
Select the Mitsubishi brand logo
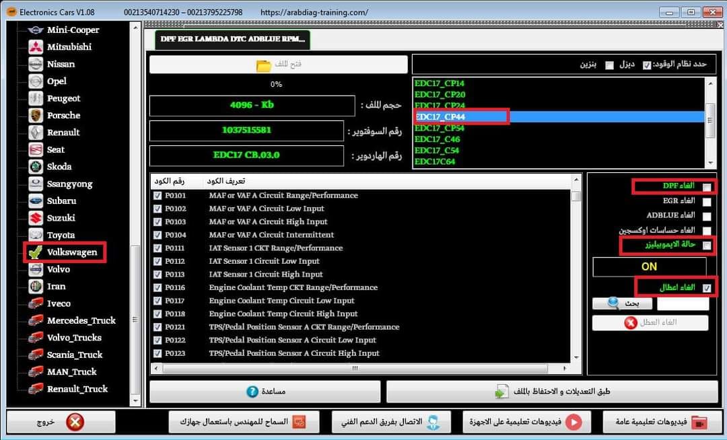click(36, 47)
